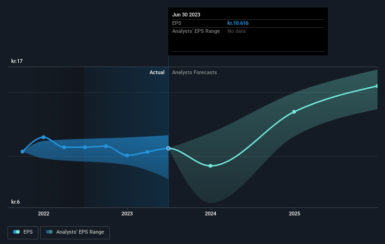Click the EPS legend color icon

coord(16,232)
